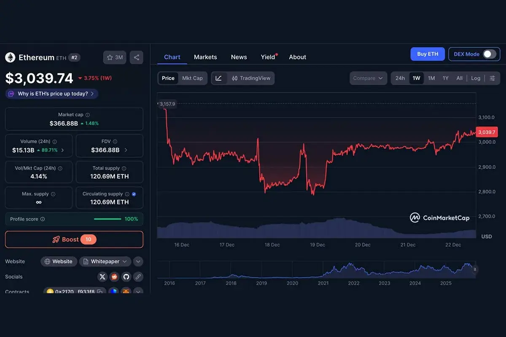Add ETH contract to MetaMask

[126, 292]
